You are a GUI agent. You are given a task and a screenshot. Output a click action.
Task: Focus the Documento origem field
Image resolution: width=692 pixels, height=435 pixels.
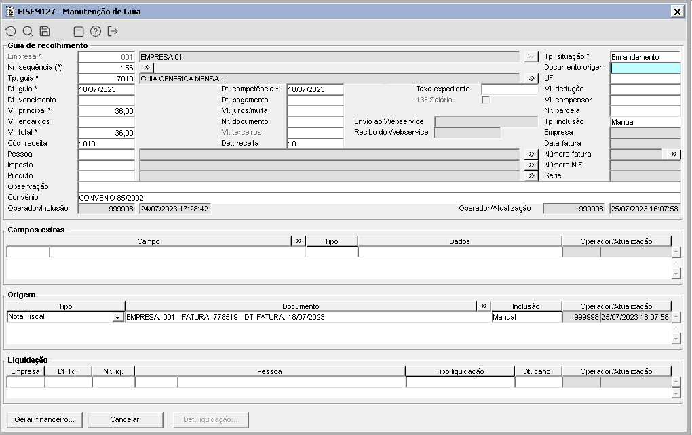(645, 68)
